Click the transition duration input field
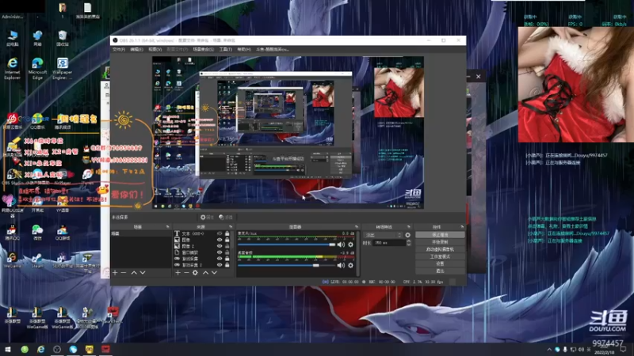The height and width of the screenshot is (356, 634). tap(388, 243)
